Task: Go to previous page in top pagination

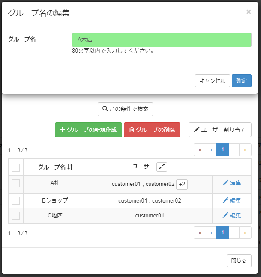Action: tap(211, 150)
